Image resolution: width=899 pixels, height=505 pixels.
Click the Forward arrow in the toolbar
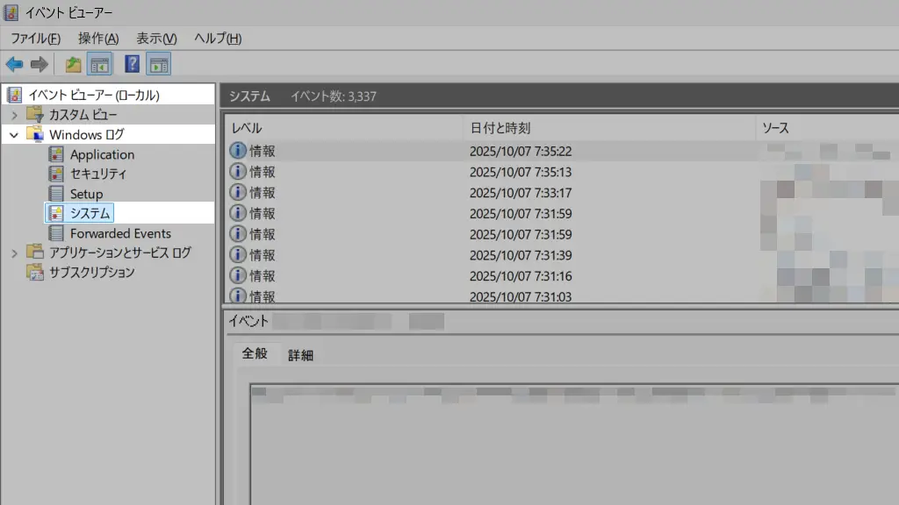39,64
